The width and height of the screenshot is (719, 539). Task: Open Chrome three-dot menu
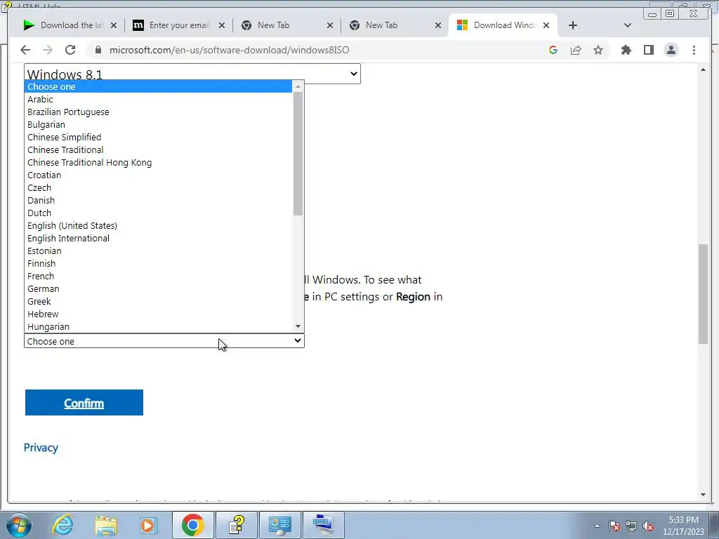[694, 50]
